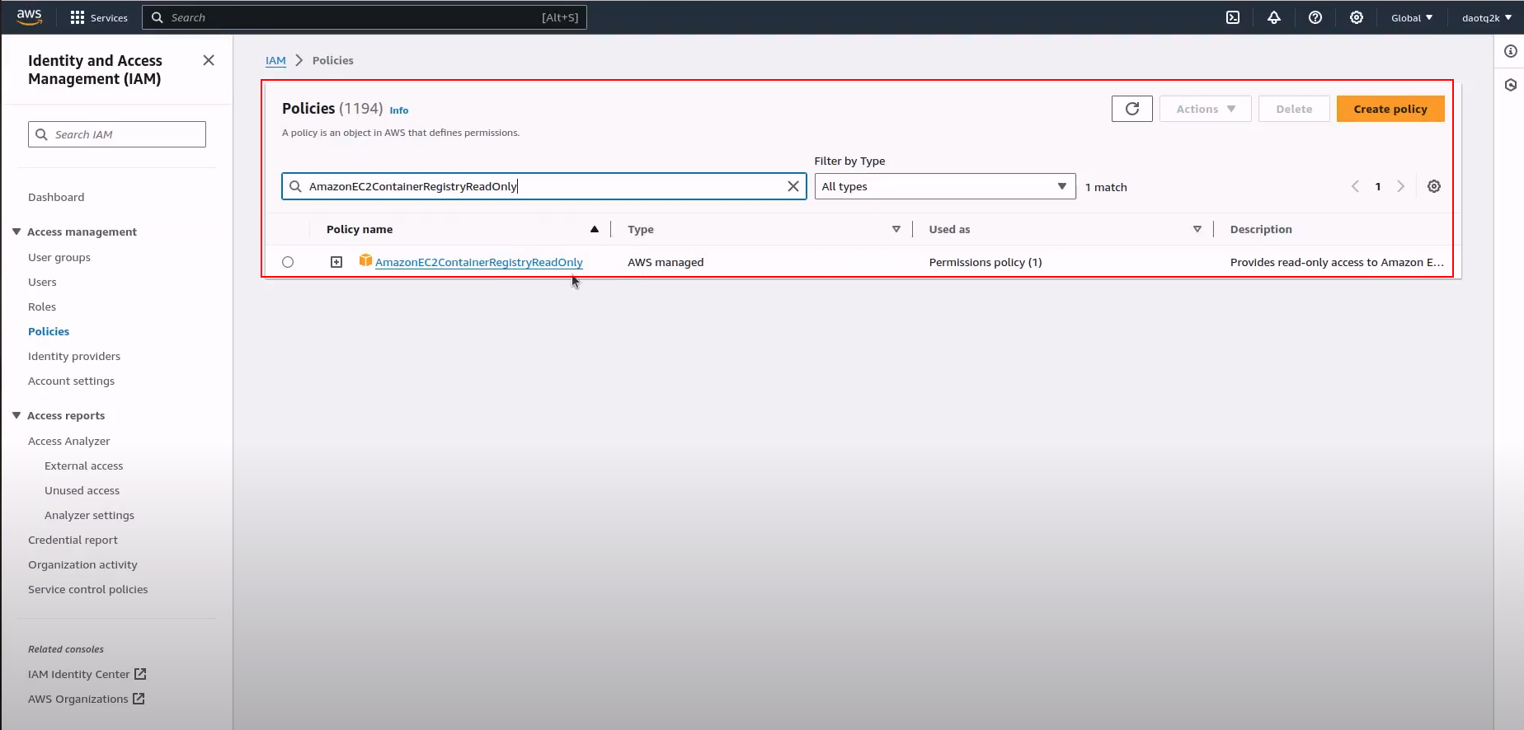Open the CloudShell terminal icon
Image resolution: width=1524 pixels, height=730 pixels.
(1233, 17)
